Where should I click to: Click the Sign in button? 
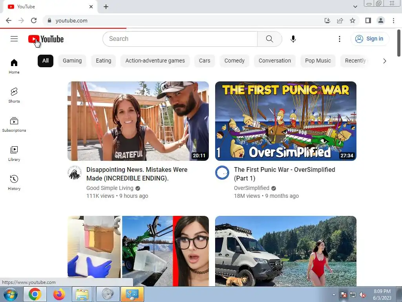point(369,39)
